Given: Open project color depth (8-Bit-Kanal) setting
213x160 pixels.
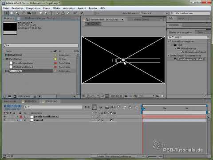Looking at the screenshot, I should pyautogui.click(x=24, y=96).
